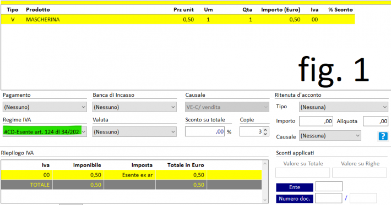Click the Um column header
This screenshot has width=391, height=205.
[209, 10]
